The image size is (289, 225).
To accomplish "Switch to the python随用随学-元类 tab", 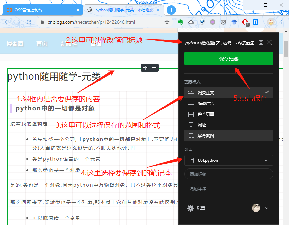I will [124, 10].
